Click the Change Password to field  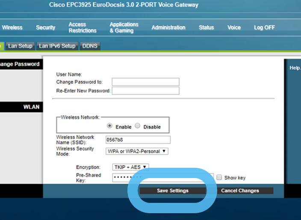coord(145,82)
